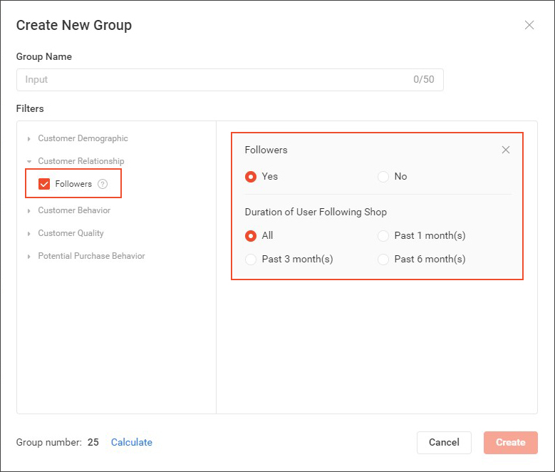Choose Past 3 month(s) duration
The height and width of the screenshot is (472, 555).
251,259
